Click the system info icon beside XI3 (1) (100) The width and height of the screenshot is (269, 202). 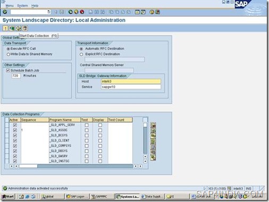click(x=229, y=188)
